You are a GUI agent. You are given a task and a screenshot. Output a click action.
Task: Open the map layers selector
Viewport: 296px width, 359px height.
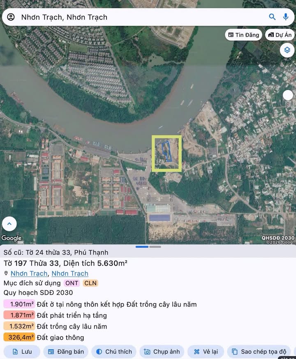[x=287, y=50]
